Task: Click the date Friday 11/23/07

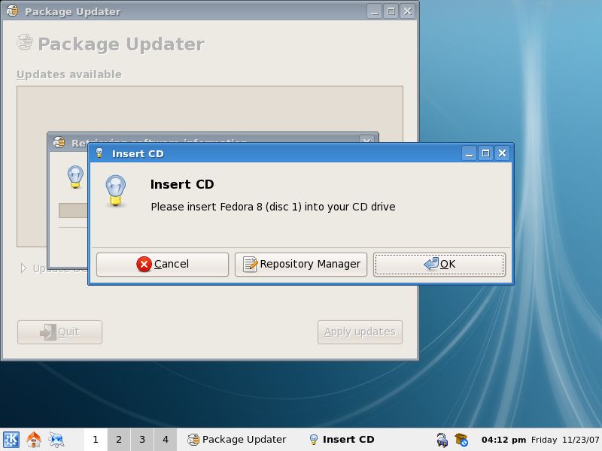Action: coord(565,440)
